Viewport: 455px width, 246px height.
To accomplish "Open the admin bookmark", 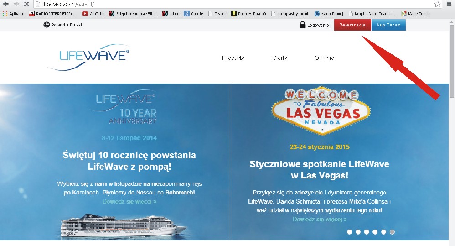I will pyautogui.click(x=171, y=14).
